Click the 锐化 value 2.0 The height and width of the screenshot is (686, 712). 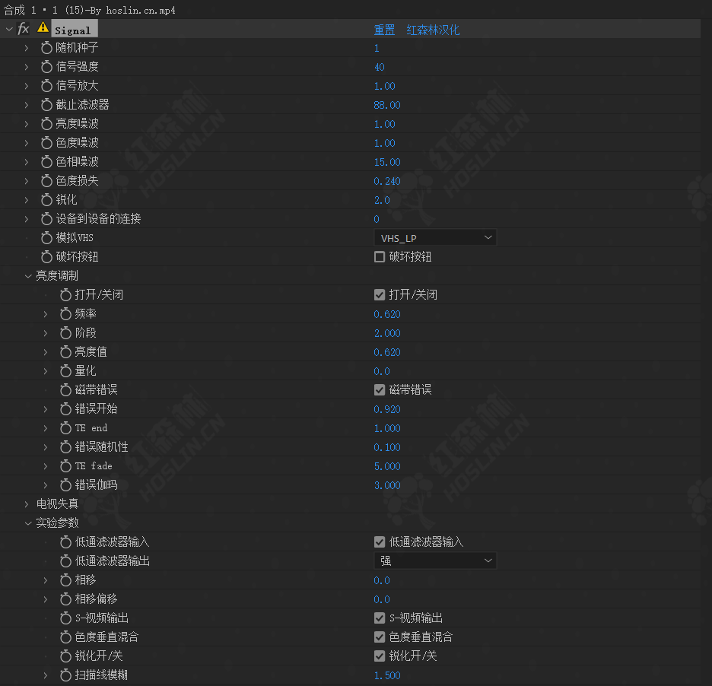[x=382, y=200]
